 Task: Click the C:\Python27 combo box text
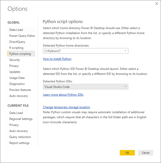click(x=52, y=51)
